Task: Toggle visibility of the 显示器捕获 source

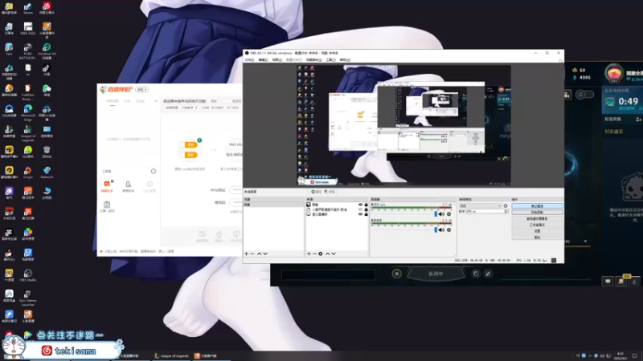Action: click(x=360, y=214)
